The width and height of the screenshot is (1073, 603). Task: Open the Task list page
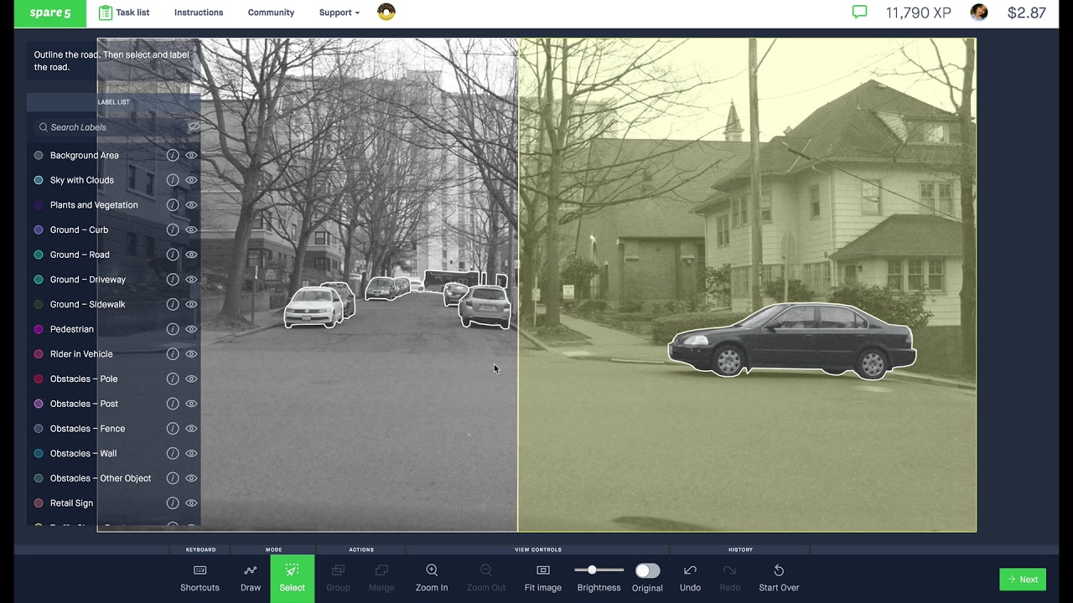click(124, 13)
